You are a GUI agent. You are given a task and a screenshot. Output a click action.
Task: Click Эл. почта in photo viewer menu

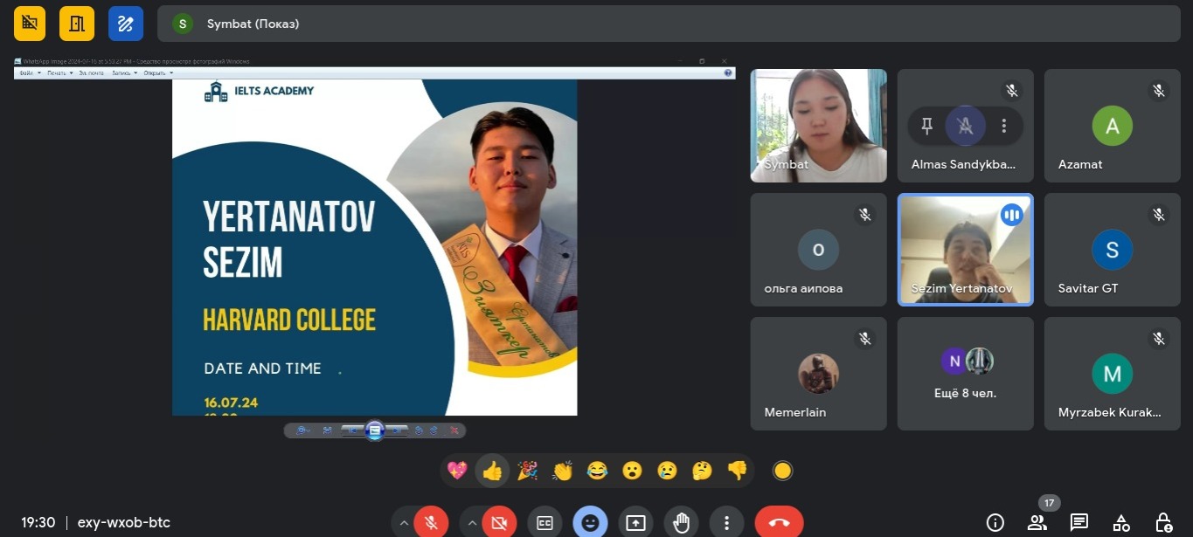coord(91,73)
